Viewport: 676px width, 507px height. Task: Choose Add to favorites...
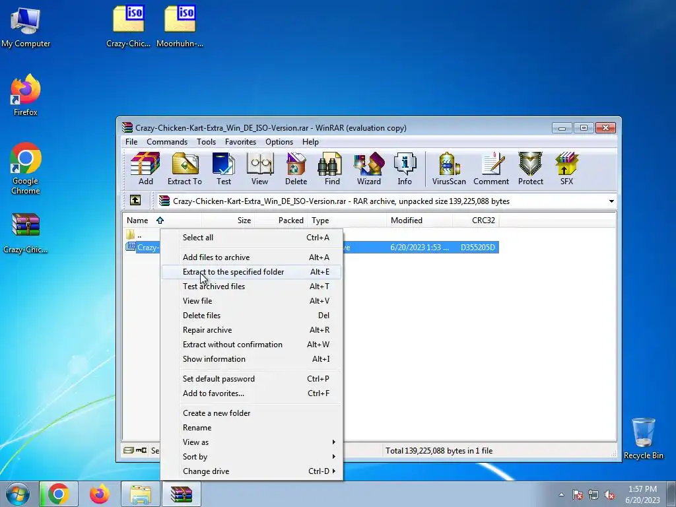pos(252,393)
